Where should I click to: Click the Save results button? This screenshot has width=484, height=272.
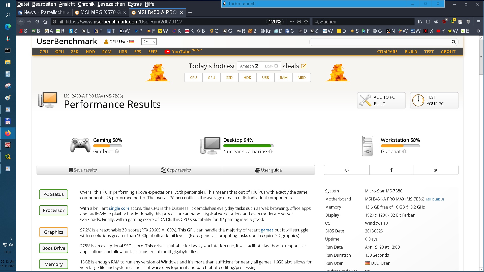point(83,170)
